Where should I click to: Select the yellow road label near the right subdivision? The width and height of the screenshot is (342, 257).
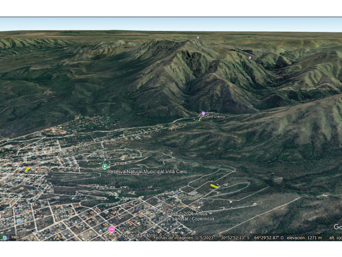coord(214,186)
